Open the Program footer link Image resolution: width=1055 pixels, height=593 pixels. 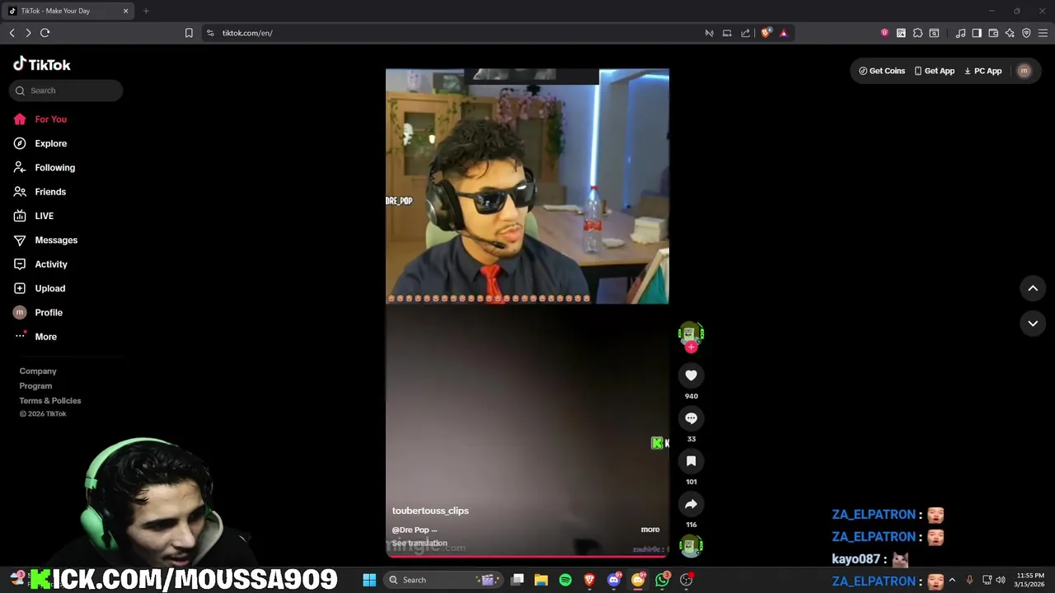(35, 386)
